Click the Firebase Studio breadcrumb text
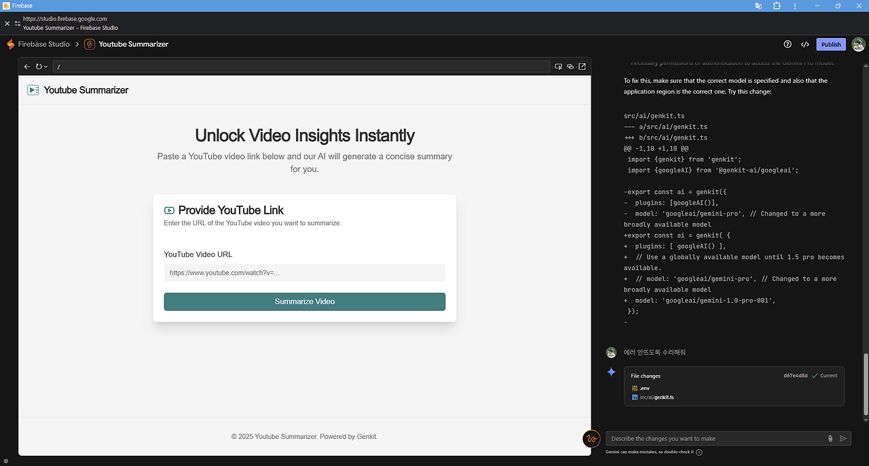The height and width of the screenshot is (466, 869). (x=44, y=44)
